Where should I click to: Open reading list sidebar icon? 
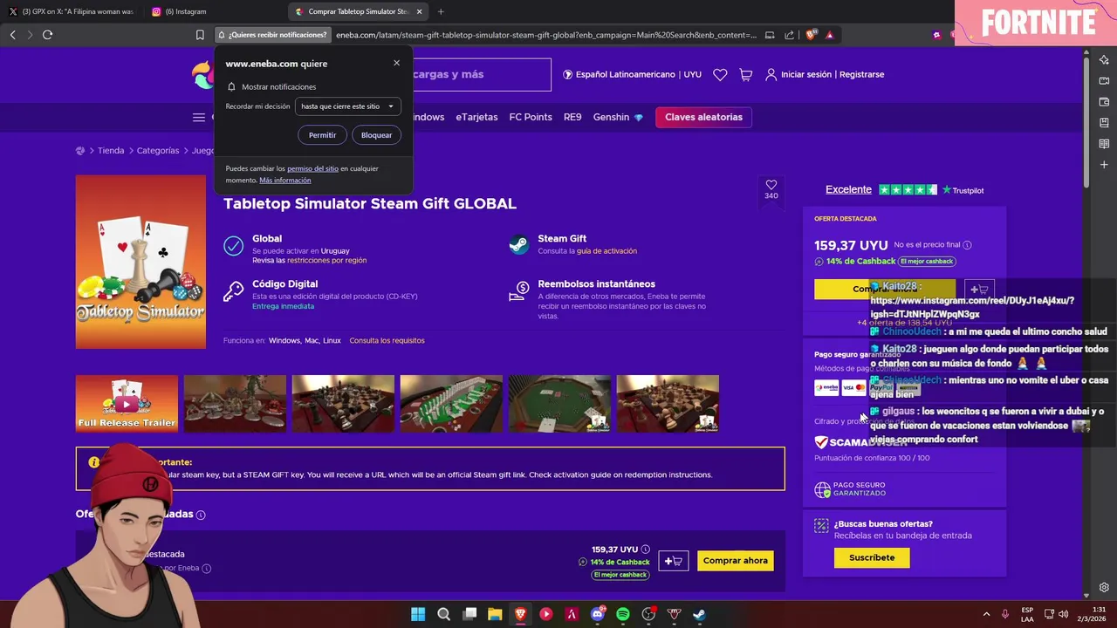pyautogui.click(x=1104, y=144)
